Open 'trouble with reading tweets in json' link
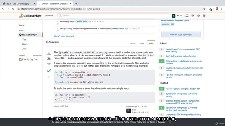 click(184, 69)
